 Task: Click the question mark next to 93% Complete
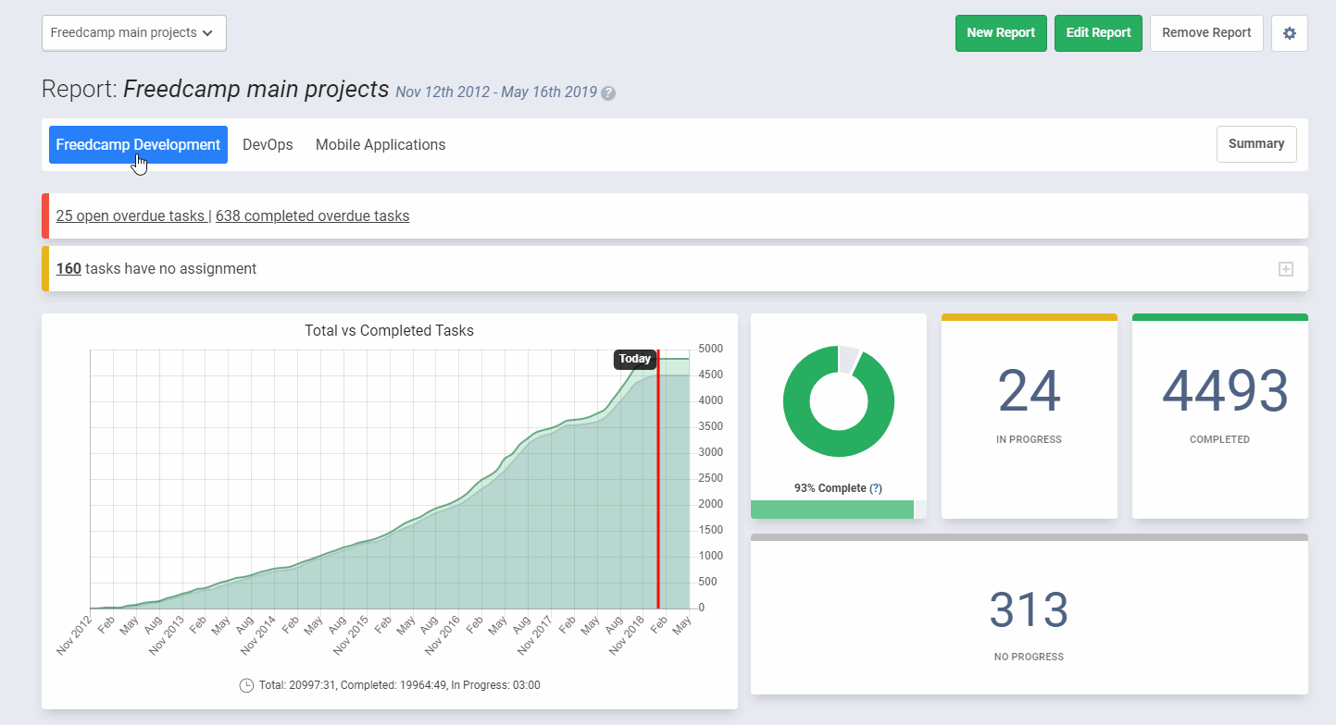tap(876, 488)
